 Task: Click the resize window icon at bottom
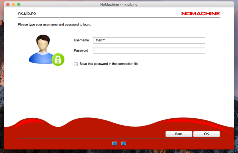pos(124,144)
